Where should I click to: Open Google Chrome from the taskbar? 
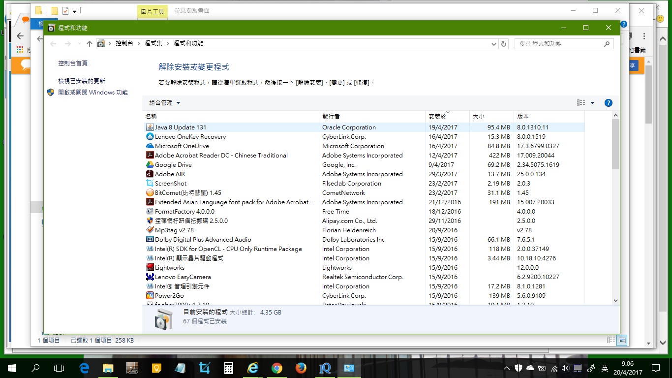click(x=276, y=368)
